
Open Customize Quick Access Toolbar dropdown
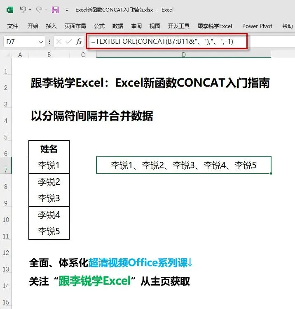click(67, 9)
